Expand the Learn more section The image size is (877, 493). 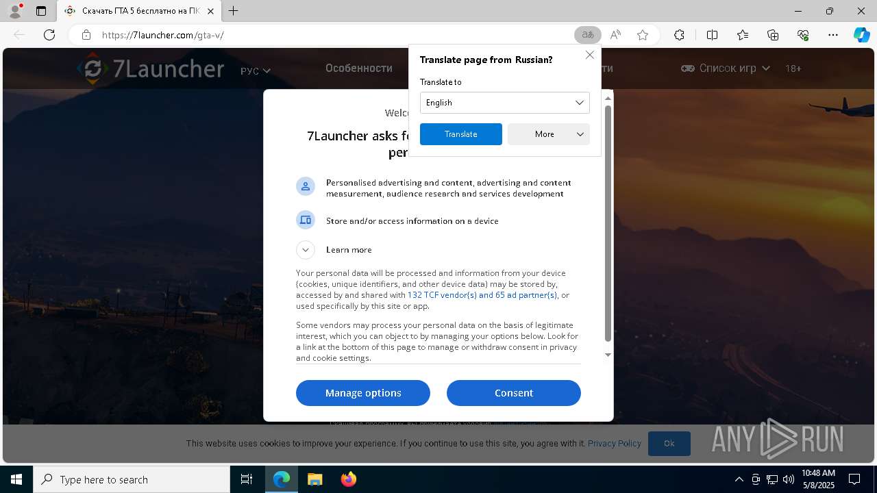305,249
